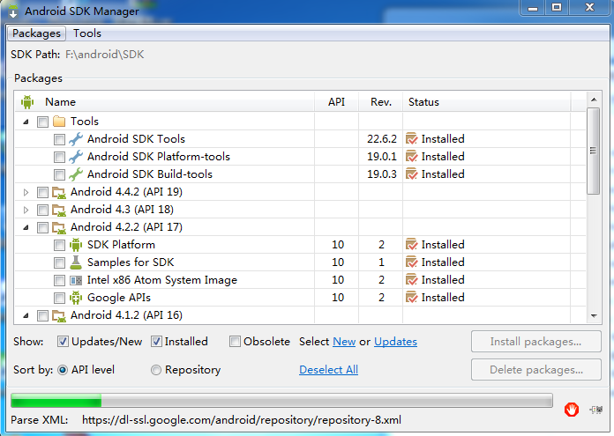
Task: Click the Install packages button
Action: (x=536, y=342)
